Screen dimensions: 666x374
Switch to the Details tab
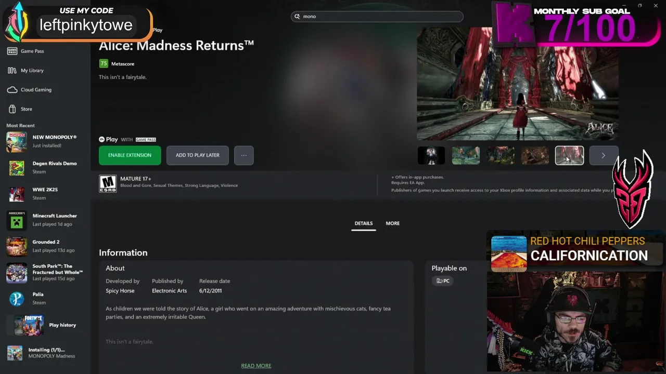364,223
